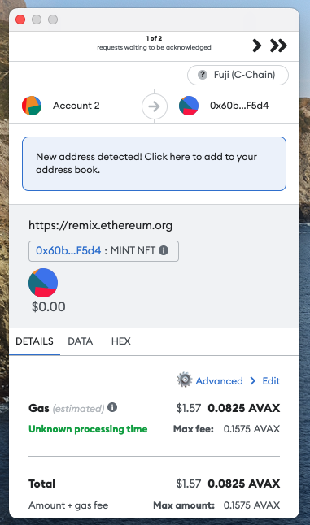Click the red close window button
The height and width of the screenshot is (525, 310).
(20, 20)
